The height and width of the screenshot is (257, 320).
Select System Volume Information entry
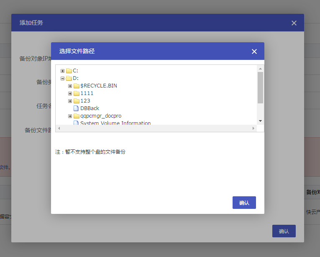point(115,123)
